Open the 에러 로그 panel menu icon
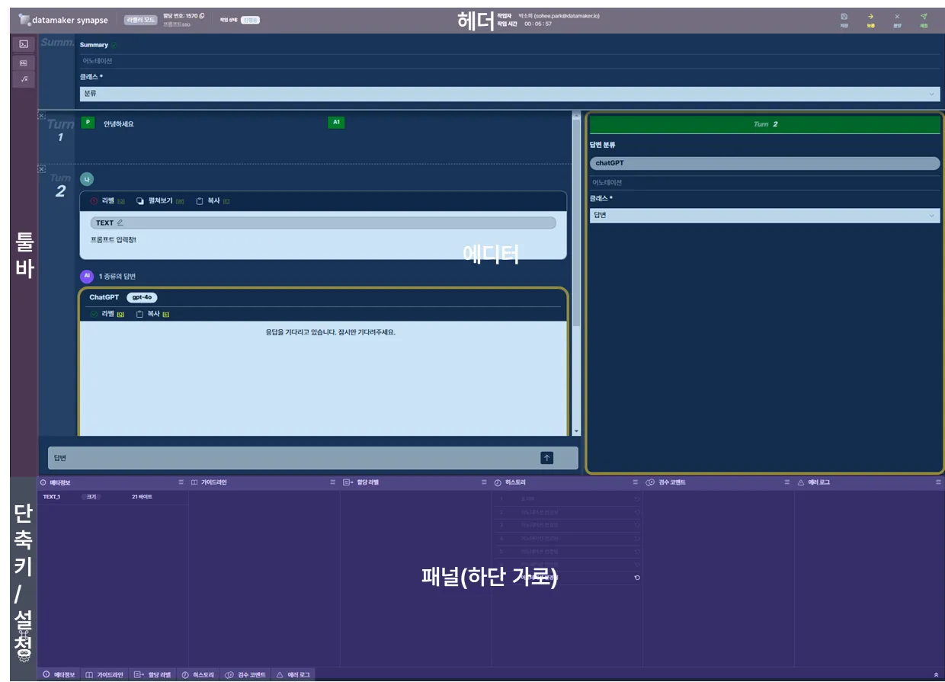 pos(938,482)
